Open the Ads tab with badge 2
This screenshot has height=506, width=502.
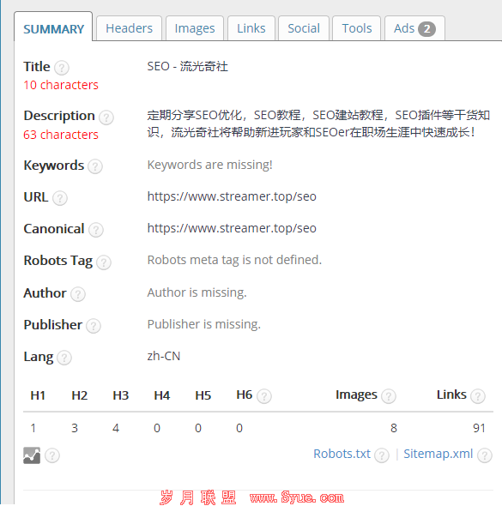[414, 28]
